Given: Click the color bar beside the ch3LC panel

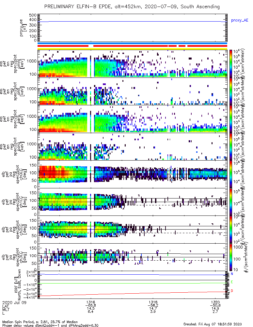Looking at the screenshot, I should tap(230, 257).
